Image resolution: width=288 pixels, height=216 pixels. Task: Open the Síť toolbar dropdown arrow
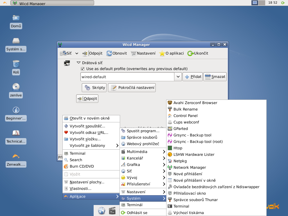(x=77, y=53)
